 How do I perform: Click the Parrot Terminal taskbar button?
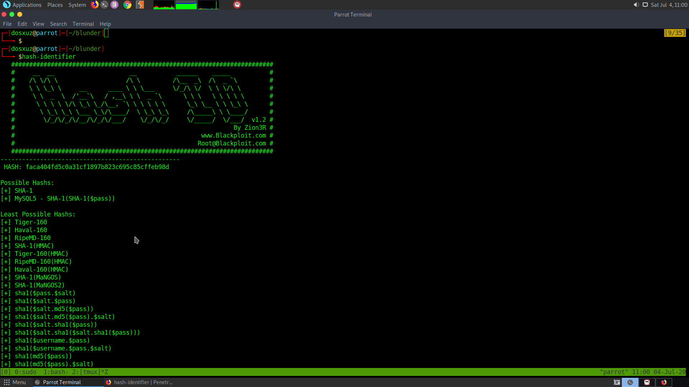(62, 382)
